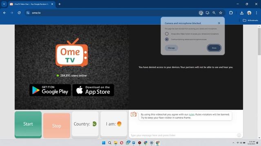261x146 pixels.
Task: Click the Get it on Google Play badge
Action: click(x=50, y=90)
